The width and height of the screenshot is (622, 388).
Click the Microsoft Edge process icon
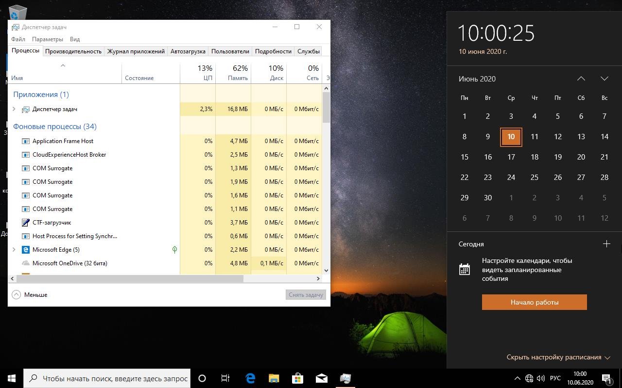[26, 250]
